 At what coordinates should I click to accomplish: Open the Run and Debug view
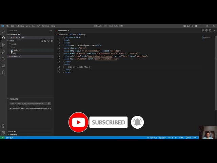tap(3, 52)
